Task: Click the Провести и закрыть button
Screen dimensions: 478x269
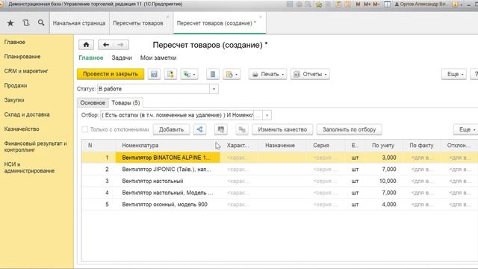Action: [x=111, y=74]
